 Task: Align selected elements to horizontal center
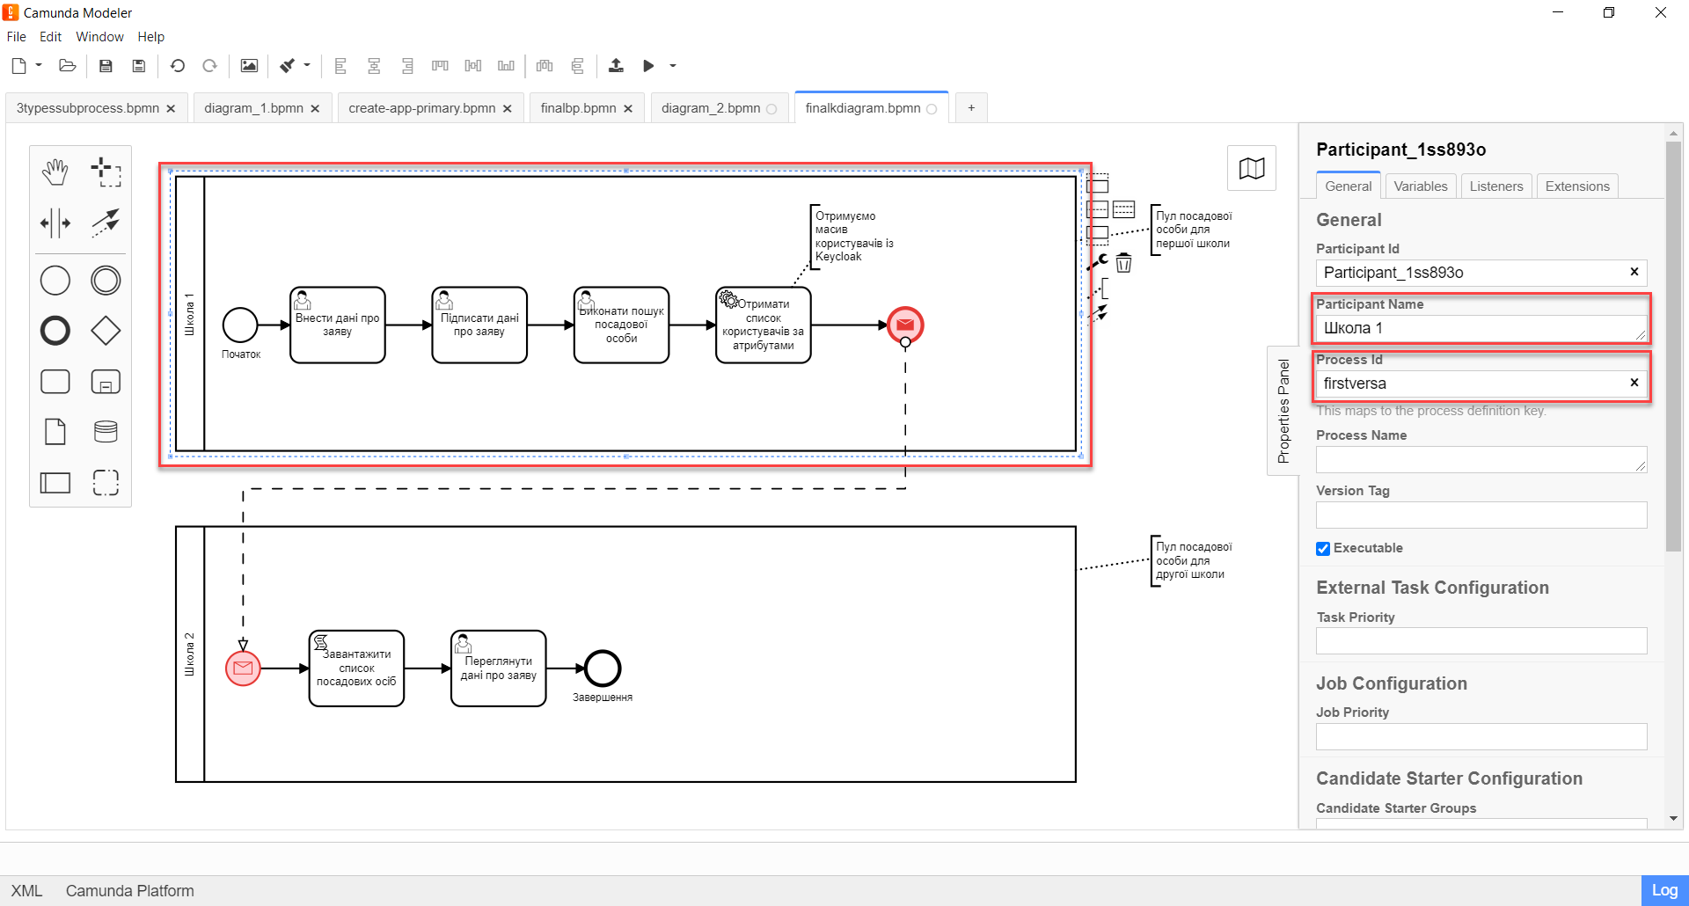tap(374, 66)
